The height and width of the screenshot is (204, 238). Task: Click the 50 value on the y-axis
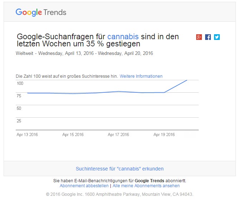pyautogui.click(x=19, y=108)
